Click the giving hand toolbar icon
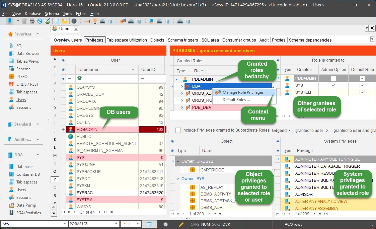This screenshot has height=229, width=376. click(87, 21)
